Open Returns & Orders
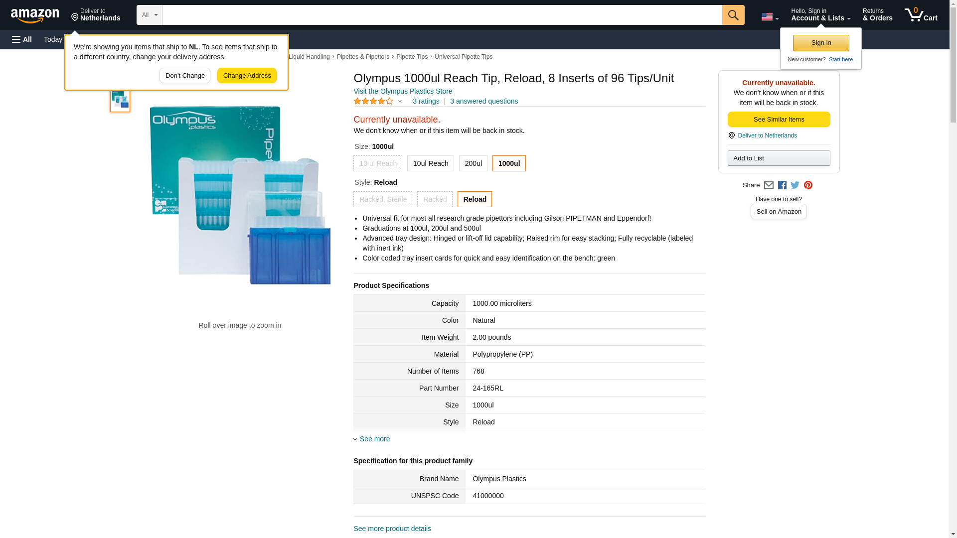This screenshot has width=957, height=538. click(877, 15)
